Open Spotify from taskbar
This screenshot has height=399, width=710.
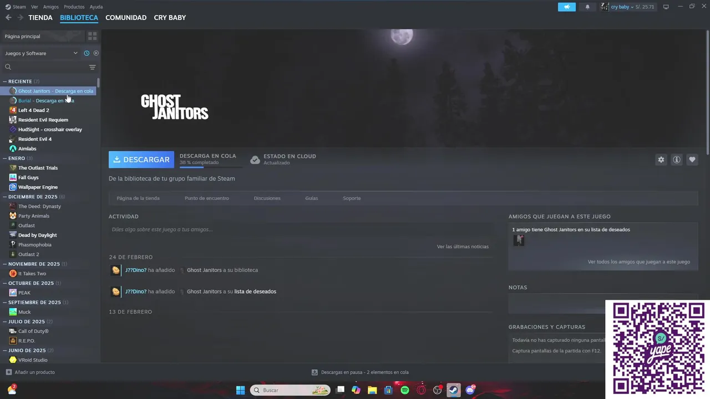pos(405,390)
